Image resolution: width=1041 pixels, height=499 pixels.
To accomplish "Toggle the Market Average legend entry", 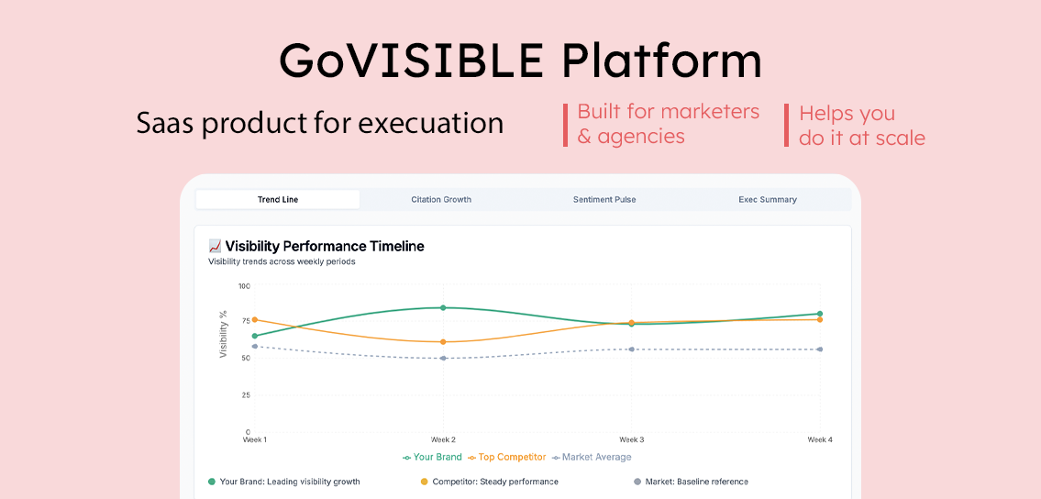I will tap(592, 457).
